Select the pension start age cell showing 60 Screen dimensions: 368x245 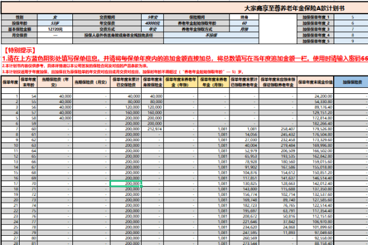(244, 23)
